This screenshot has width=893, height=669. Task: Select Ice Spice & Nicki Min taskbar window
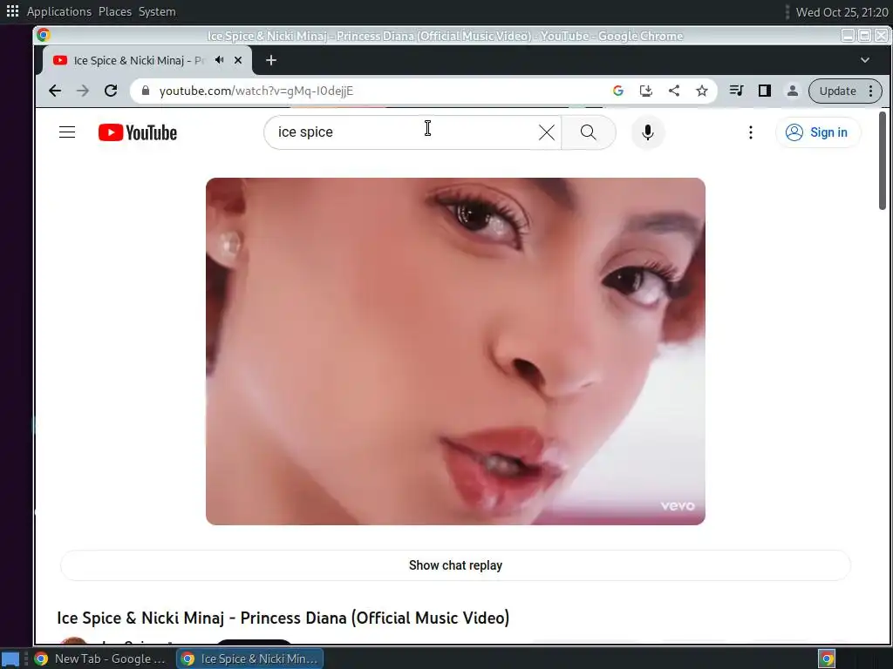(x=249, y=659)
